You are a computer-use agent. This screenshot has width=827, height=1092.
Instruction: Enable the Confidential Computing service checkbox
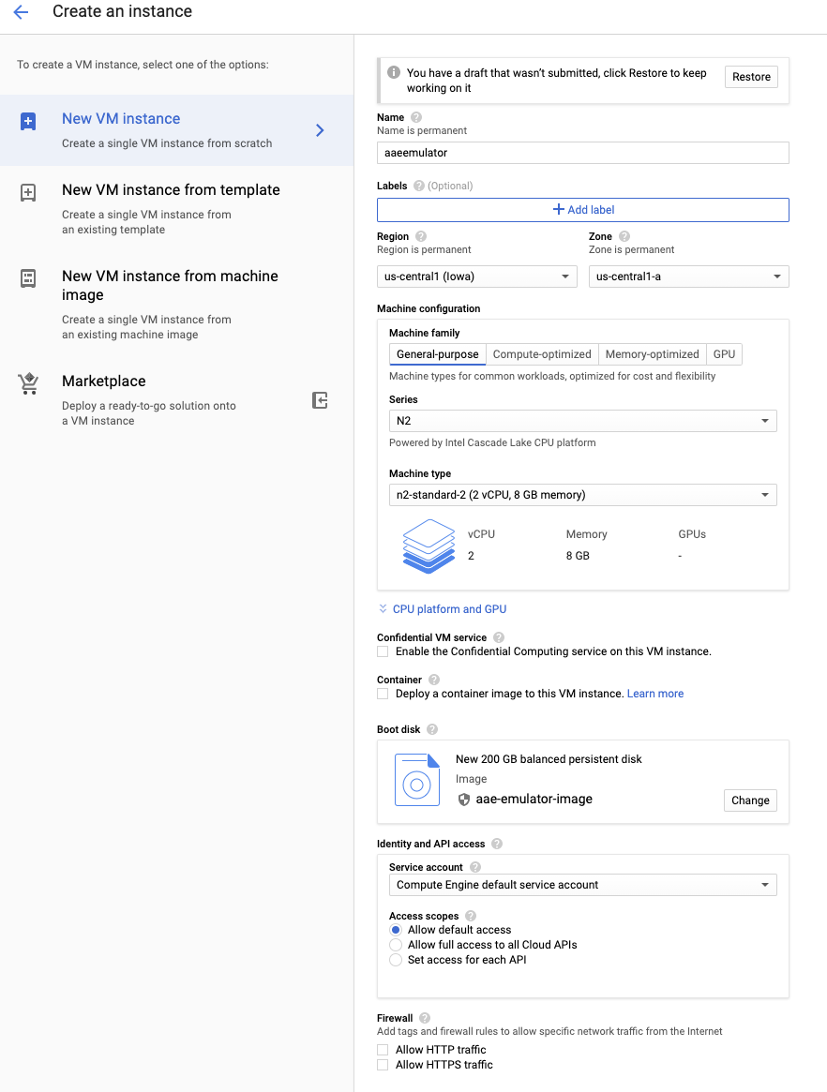383,651
